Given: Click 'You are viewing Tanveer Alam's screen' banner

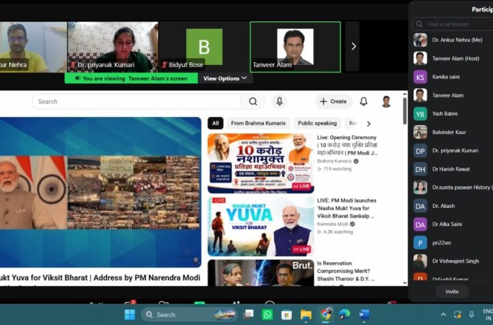Looking at the screenshot, I should coord(131,78).
